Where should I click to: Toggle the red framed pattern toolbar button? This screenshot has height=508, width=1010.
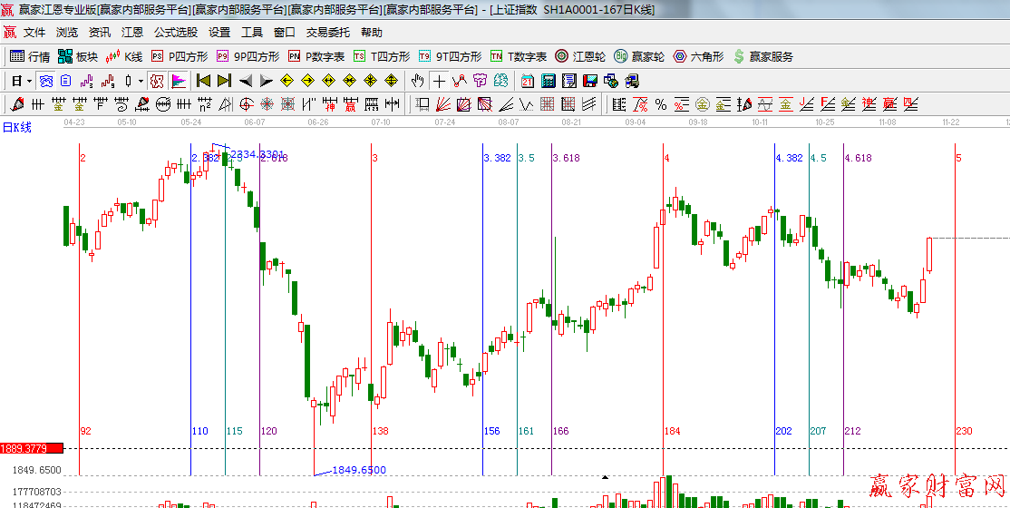tap(157, 81)
